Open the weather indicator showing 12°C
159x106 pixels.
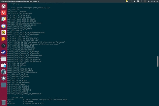click(x=129, y=1)
